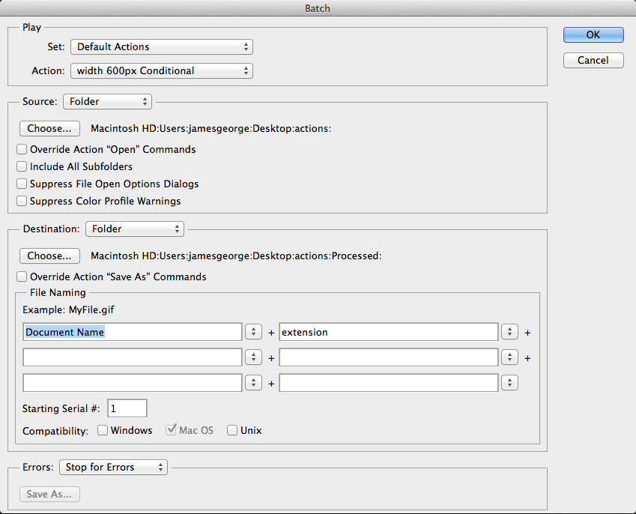Enable Override Action "Open" Commands

[x=22, y=149]
